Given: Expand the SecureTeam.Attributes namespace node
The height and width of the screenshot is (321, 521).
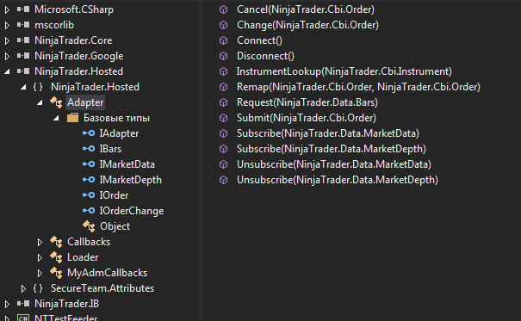Looking at the screenshot, I should [x=23, y=288].
